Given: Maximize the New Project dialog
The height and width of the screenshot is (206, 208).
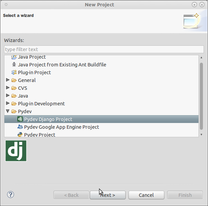Looking at the screenshot, I should pyautogui.click(x=194, y=5).
